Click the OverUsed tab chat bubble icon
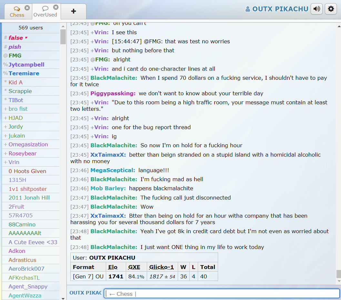341x300 pixels. (45, 8)
